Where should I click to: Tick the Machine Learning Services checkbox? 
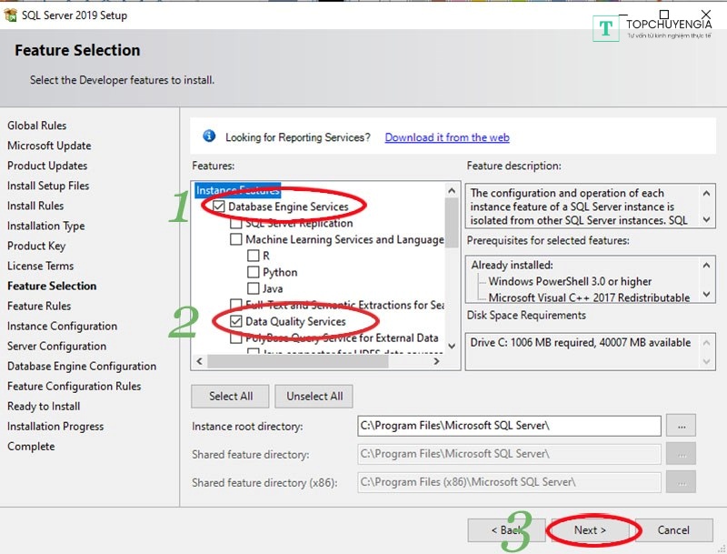(236, 239)
